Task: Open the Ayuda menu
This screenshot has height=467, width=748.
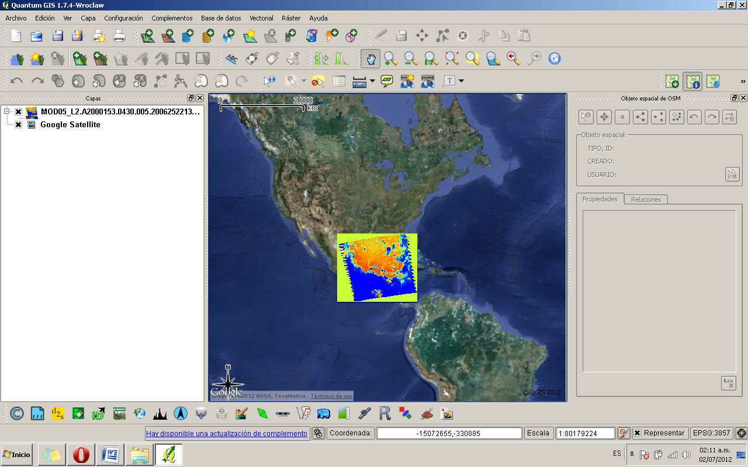Action: pos(318,18)
